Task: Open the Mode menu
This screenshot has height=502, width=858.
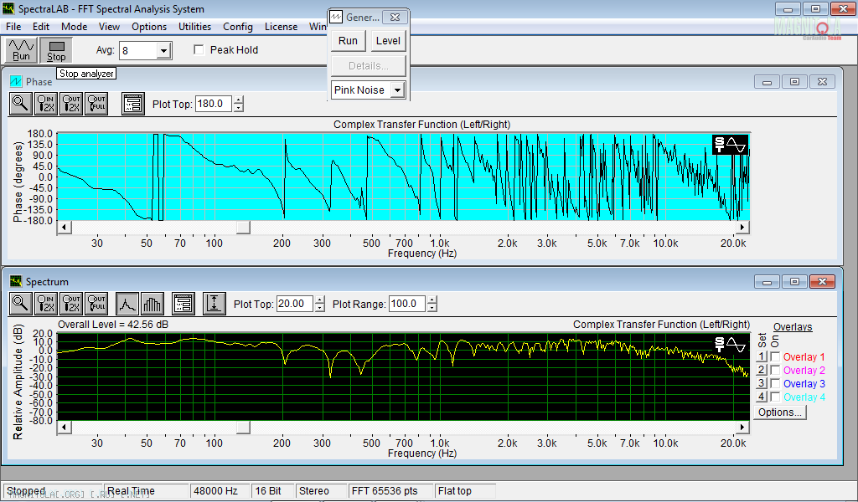Action: point(74,27)
